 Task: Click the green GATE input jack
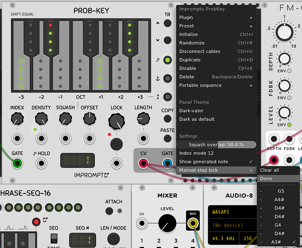pos(17,163)
